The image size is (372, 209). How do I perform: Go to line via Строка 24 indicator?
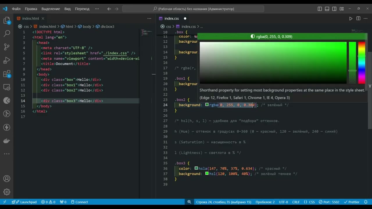tap(223, 202)
